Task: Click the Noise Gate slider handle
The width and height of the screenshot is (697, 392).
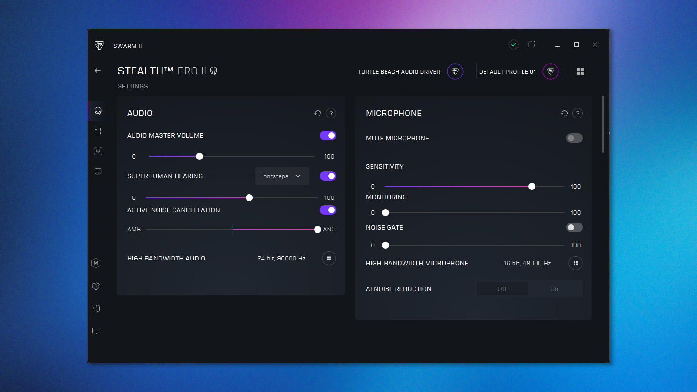Action: click(x=386, y=245)
